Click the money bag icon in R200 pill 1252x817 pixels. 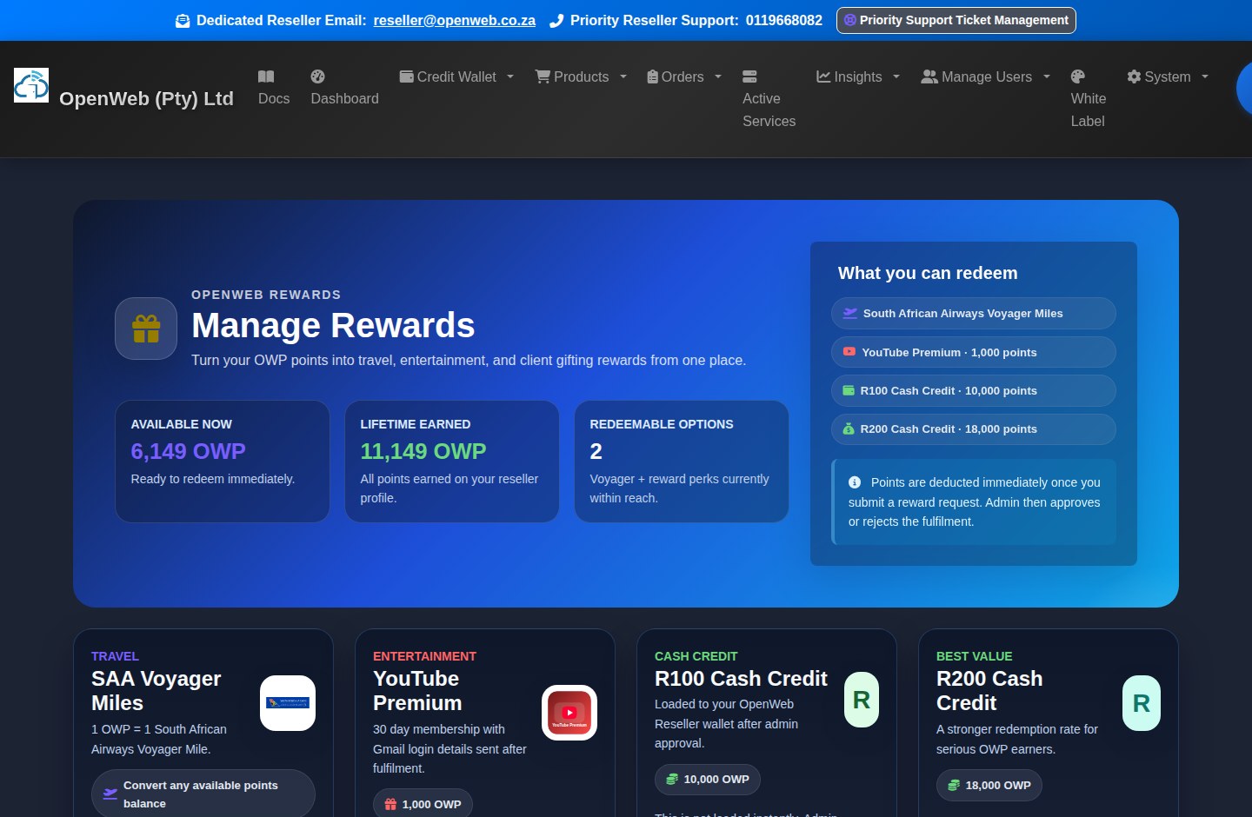[x=849, y=428]
